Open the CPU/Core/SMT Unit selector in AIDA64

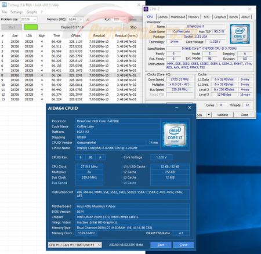pos(75,245)
